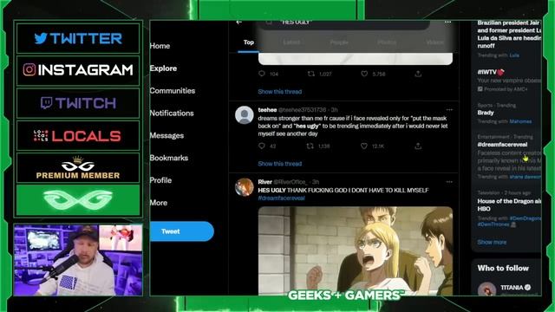Click the Mahomes trending-with link
This screenshot has width=555, height=312.
pyautogui.click(x=520, y=121)
